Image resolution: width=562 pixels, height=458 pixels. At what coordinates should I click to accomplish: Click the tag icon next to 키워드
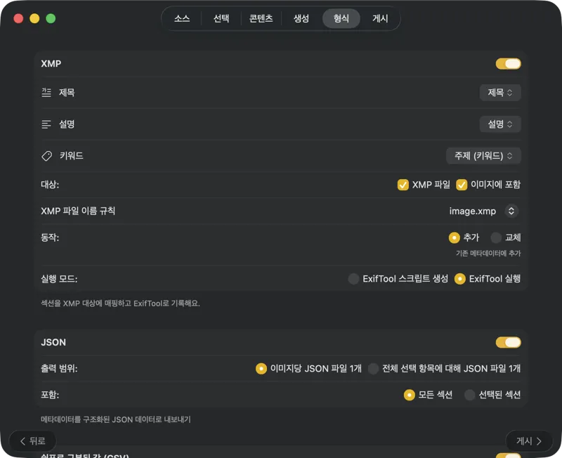(47, 155)
